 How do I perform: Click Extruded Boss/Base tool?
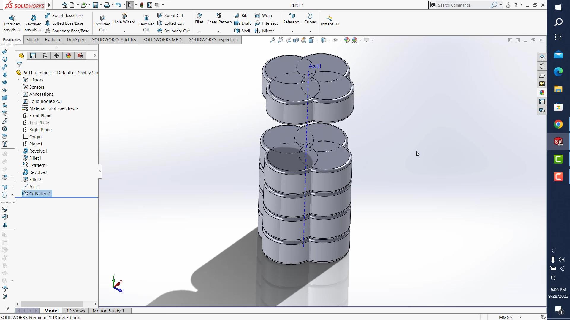(12, 23)
